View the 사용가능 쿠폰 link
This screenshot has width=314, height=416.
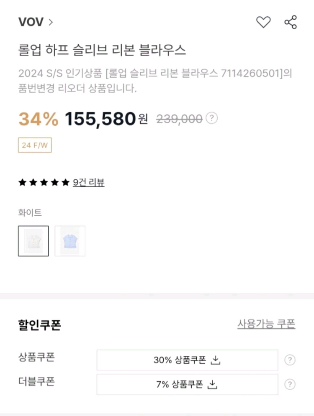[x=266, y=324]
